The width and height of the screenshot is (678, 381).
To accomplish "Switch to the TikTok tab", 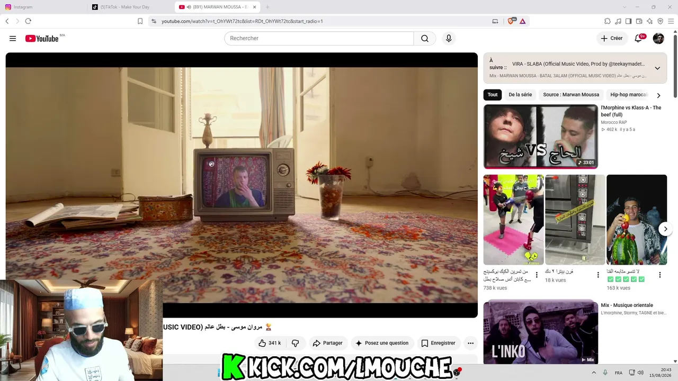I will (131, 7).
